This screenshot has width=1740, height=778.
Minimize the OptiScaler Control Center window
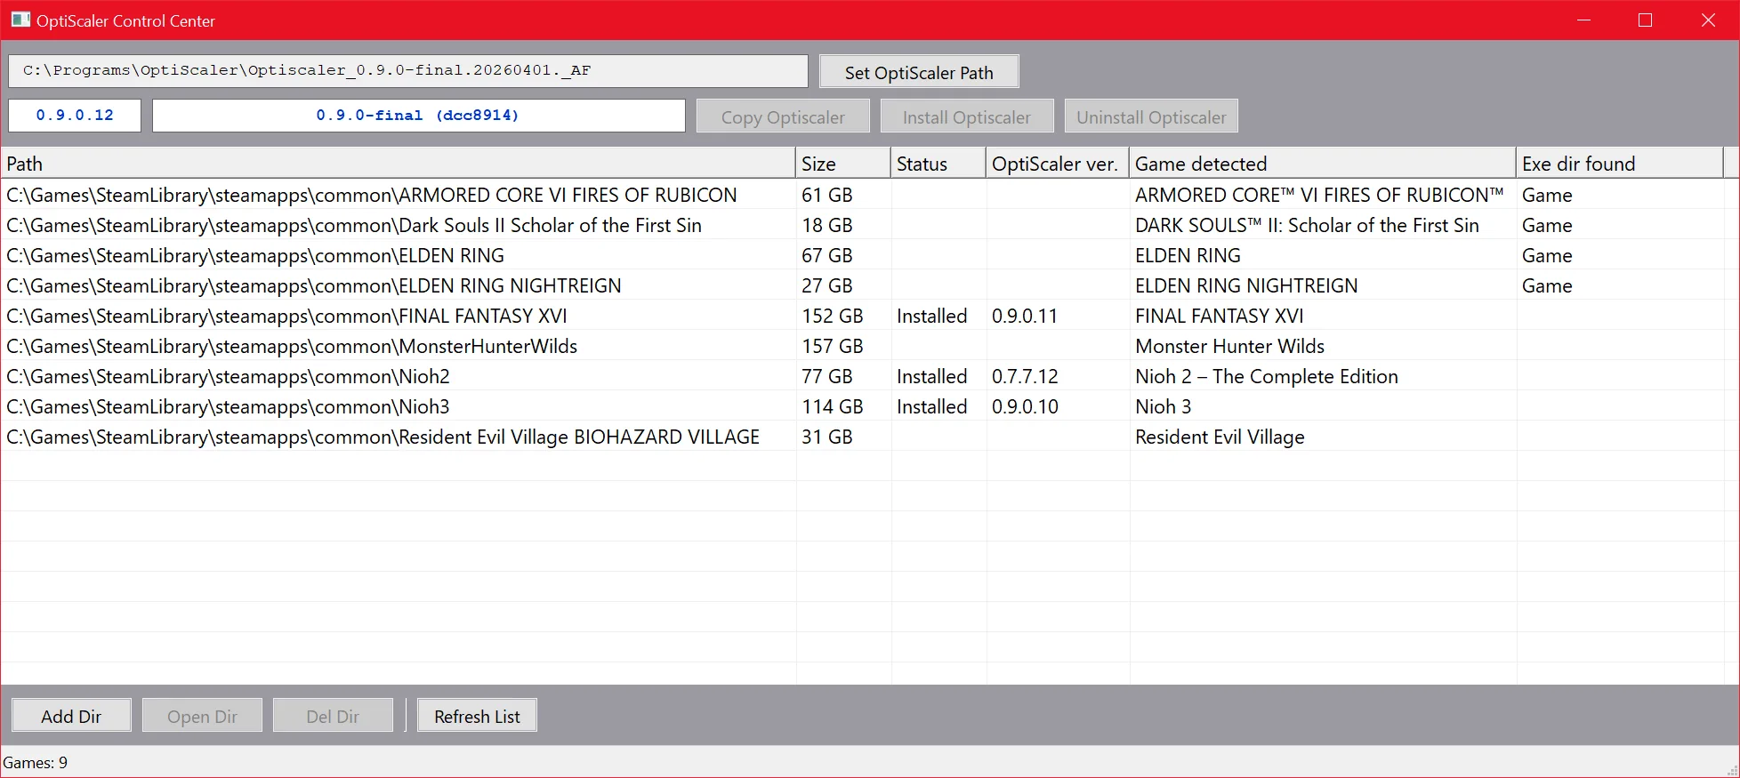point(1583,20)
